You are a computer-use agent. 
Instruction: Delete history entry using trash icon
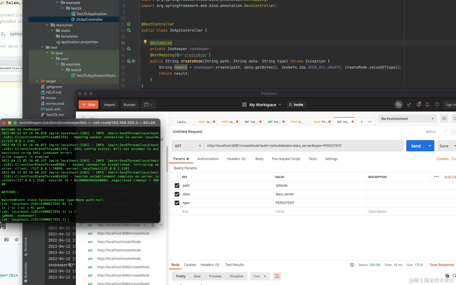[153, 225]
